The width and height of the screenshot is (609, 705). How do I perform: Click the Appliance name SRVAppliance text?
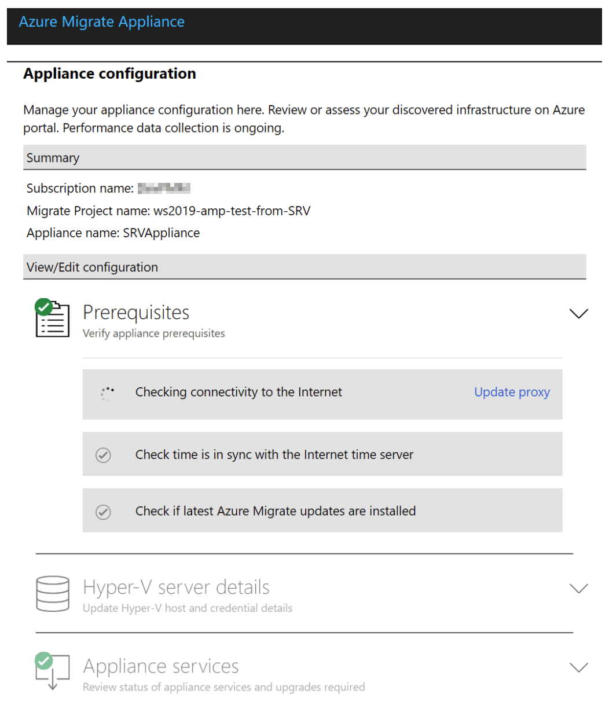tap(113, 233)
